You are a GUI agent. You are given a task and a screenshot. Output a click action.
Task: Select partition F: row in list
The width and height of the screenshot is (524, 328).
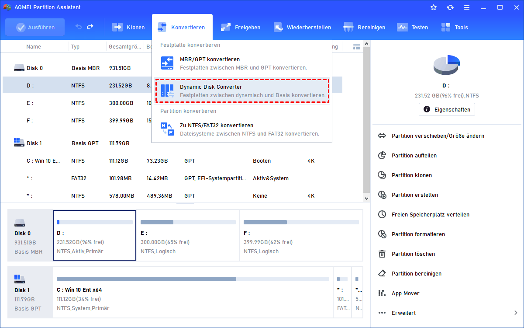[77, 121]
